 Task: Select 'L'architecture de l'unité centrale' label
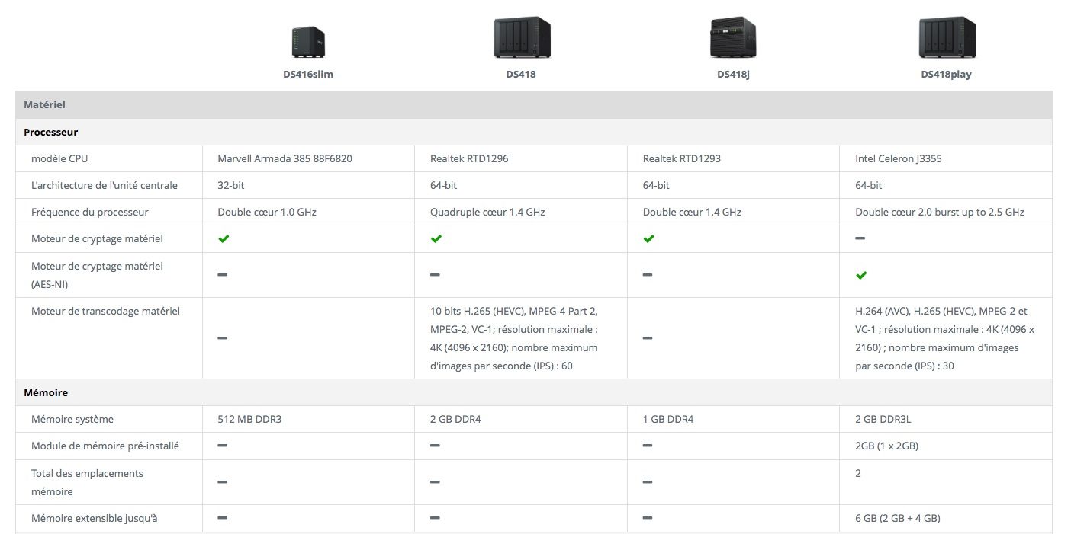coord(105,185)
